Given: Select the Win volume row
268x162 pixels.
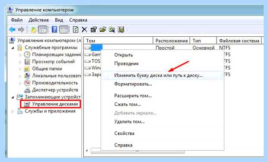Looking at the screenshot, I should click(96, 68).
